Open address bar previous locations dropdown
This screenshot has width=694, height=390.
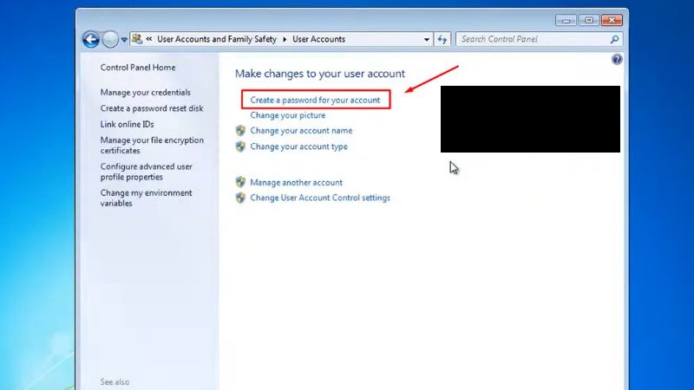tap(426, 39)
